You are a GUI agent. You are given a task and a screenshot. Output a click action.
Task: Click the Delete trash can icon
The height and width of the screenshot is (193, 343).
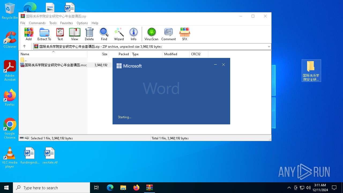[x=89, y=34]
